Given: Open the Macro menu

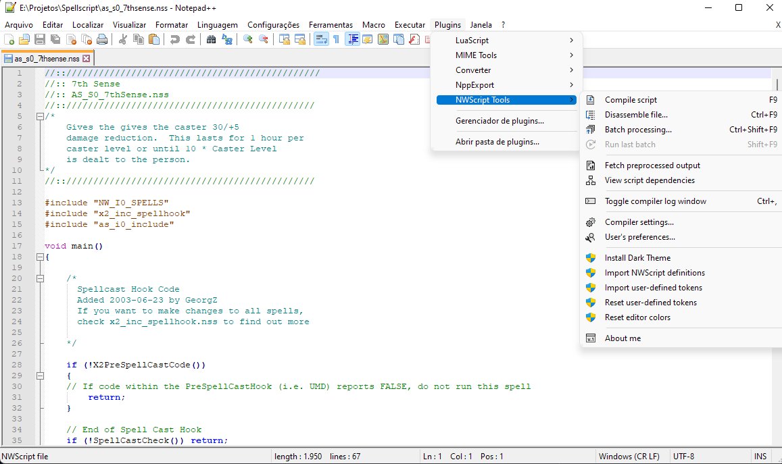Looking at the screenshot, I should click(x=374, y=25).
